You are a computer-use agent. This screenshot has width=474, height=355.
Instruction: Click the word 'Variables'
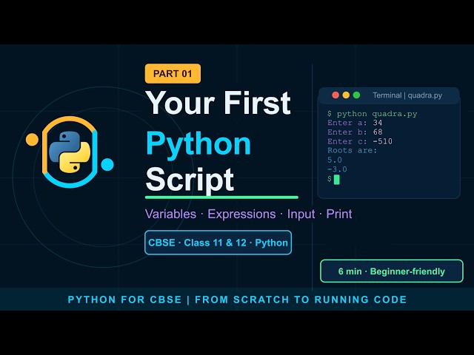(170, 214)
